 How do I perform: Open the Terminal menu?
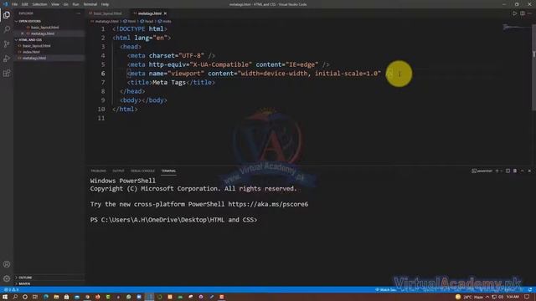[90, 4]
